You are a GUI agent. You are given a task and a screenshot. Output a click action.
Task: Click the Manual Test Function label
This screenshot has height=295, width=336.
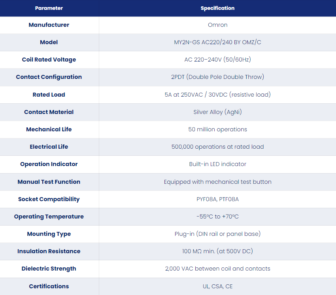[49, 182]
